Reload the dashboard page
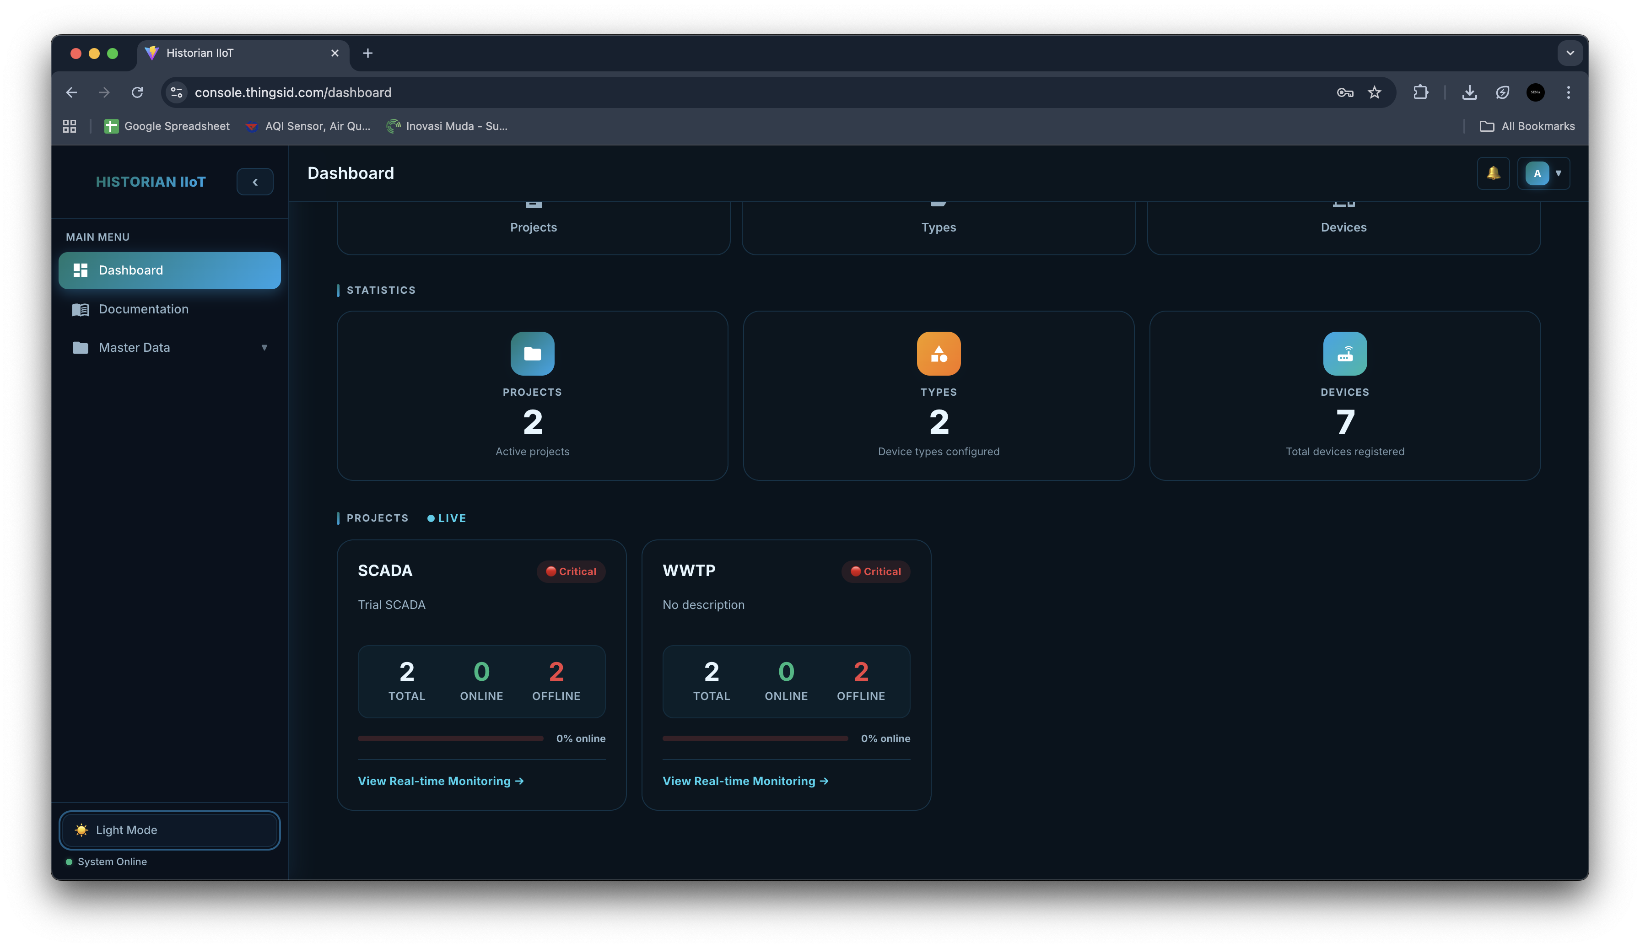The image size is (1640, 948). coord(137,92)
